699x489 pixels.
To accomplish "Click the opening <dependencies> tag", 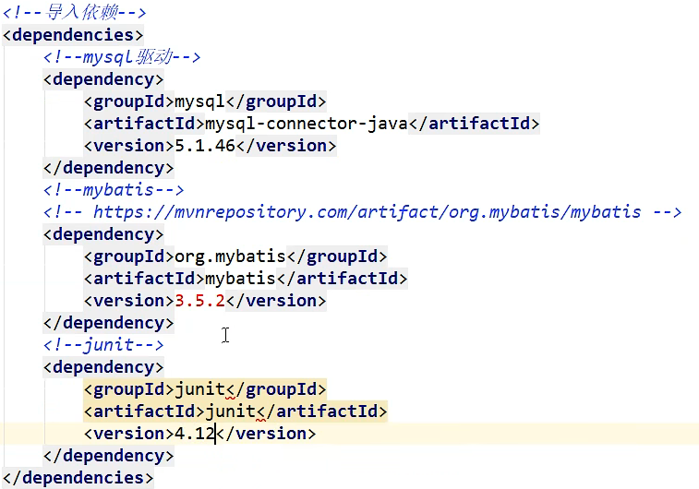I will (73, 35).
